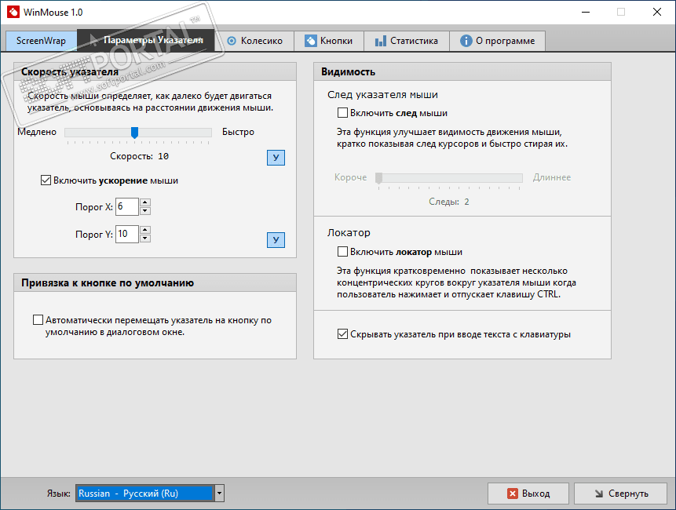Click the Локатор section heading
Screen dimensions: 676x510
click(x=349, y=232)
